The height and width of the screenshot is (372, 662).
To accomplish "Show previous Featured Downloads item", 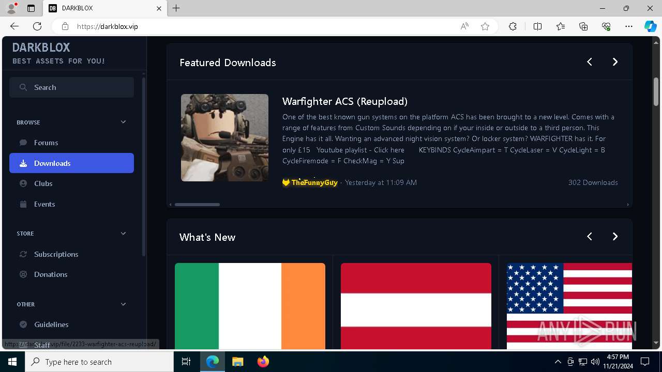I will point(590,62).
